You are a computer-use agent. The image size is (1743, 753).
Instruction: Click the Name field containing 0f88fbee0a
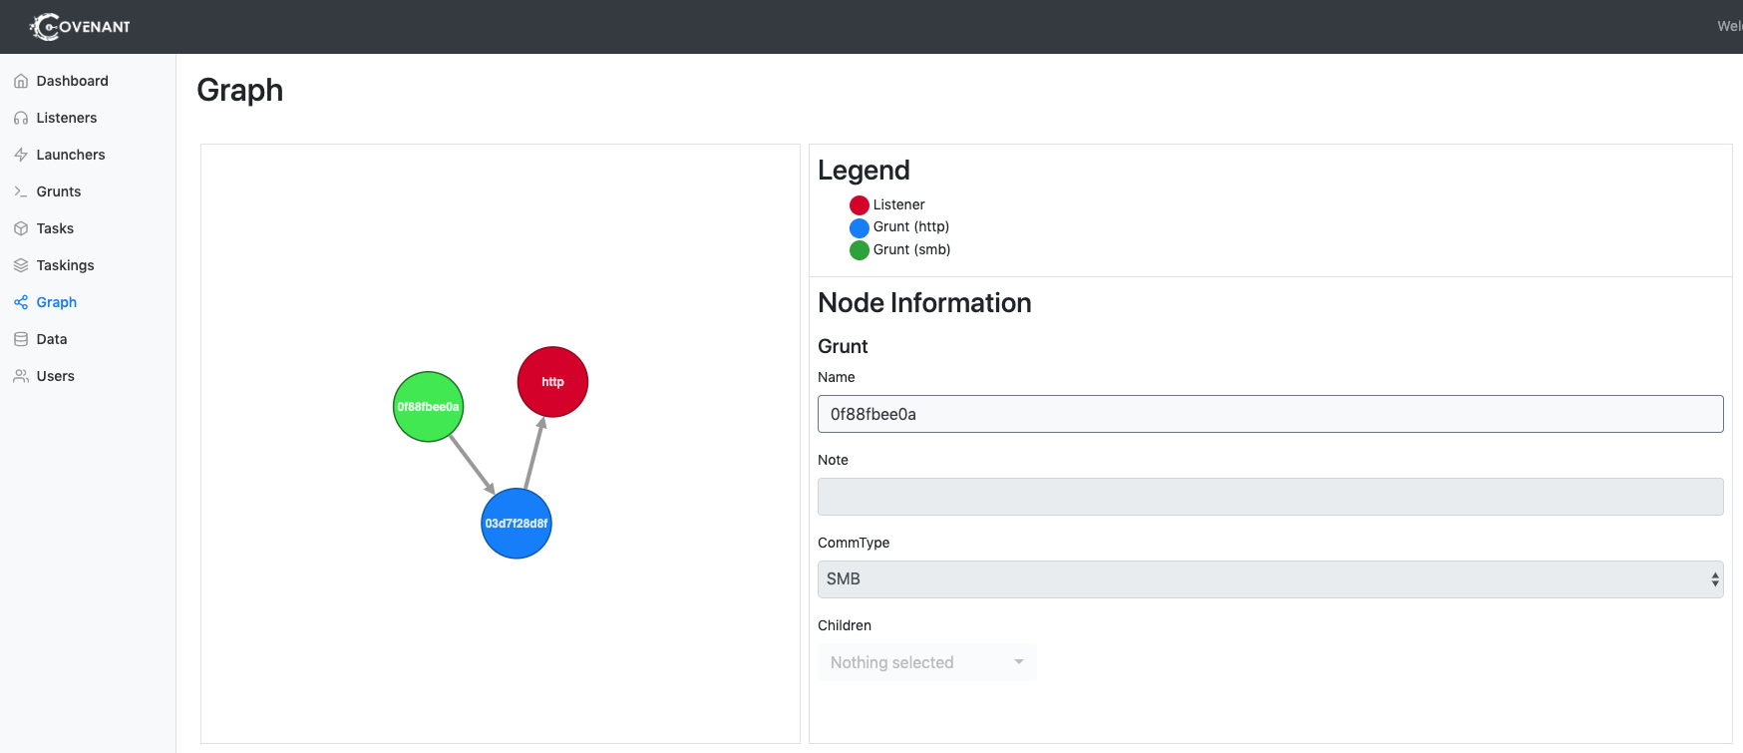point(1270,414)
